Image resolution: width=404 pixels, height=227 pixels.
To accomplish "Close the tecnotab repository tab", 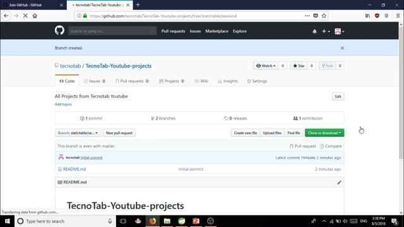I will (128, 5).
